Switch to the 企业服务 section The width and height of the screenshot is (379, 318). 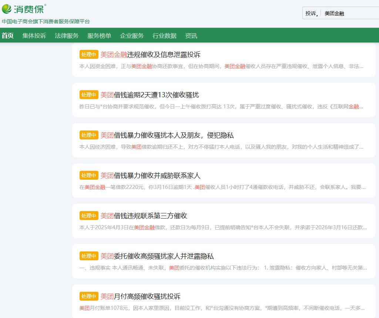[x=132, y=36]
